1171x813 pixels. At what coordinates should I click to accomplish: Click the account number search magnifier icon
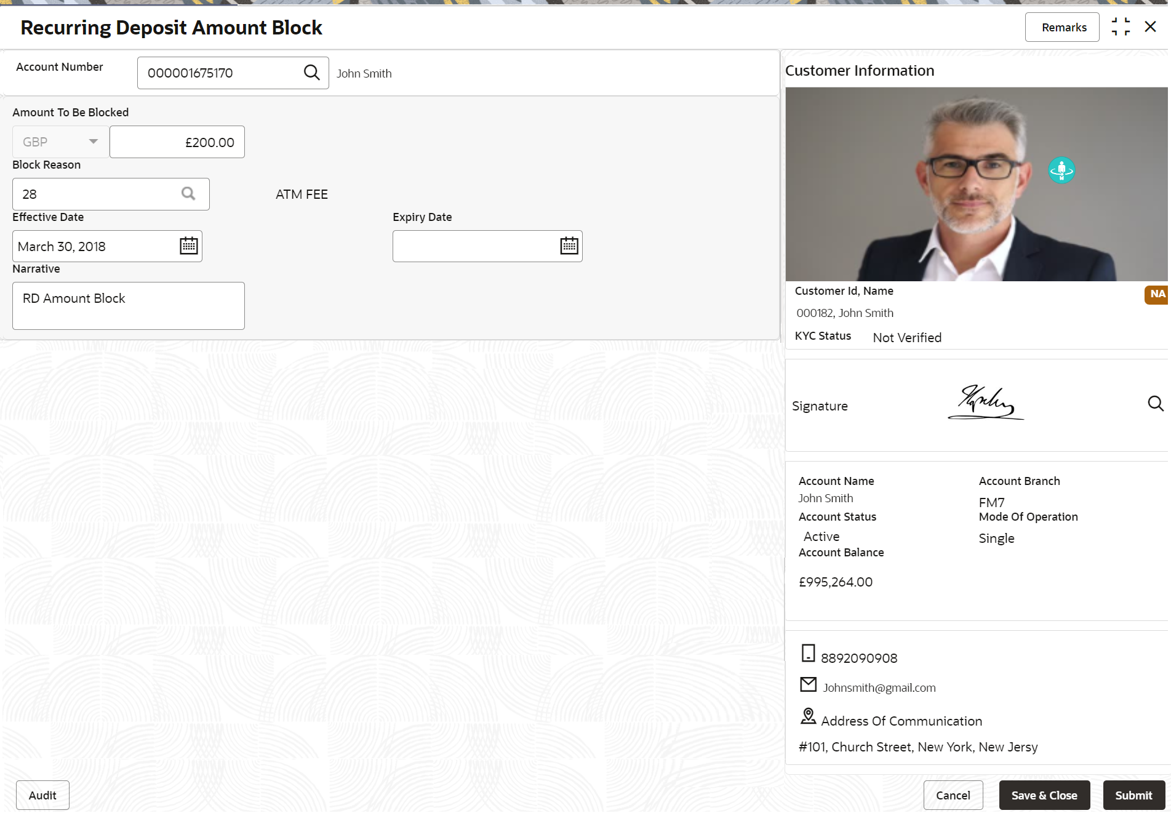click(x=312, y=73)
